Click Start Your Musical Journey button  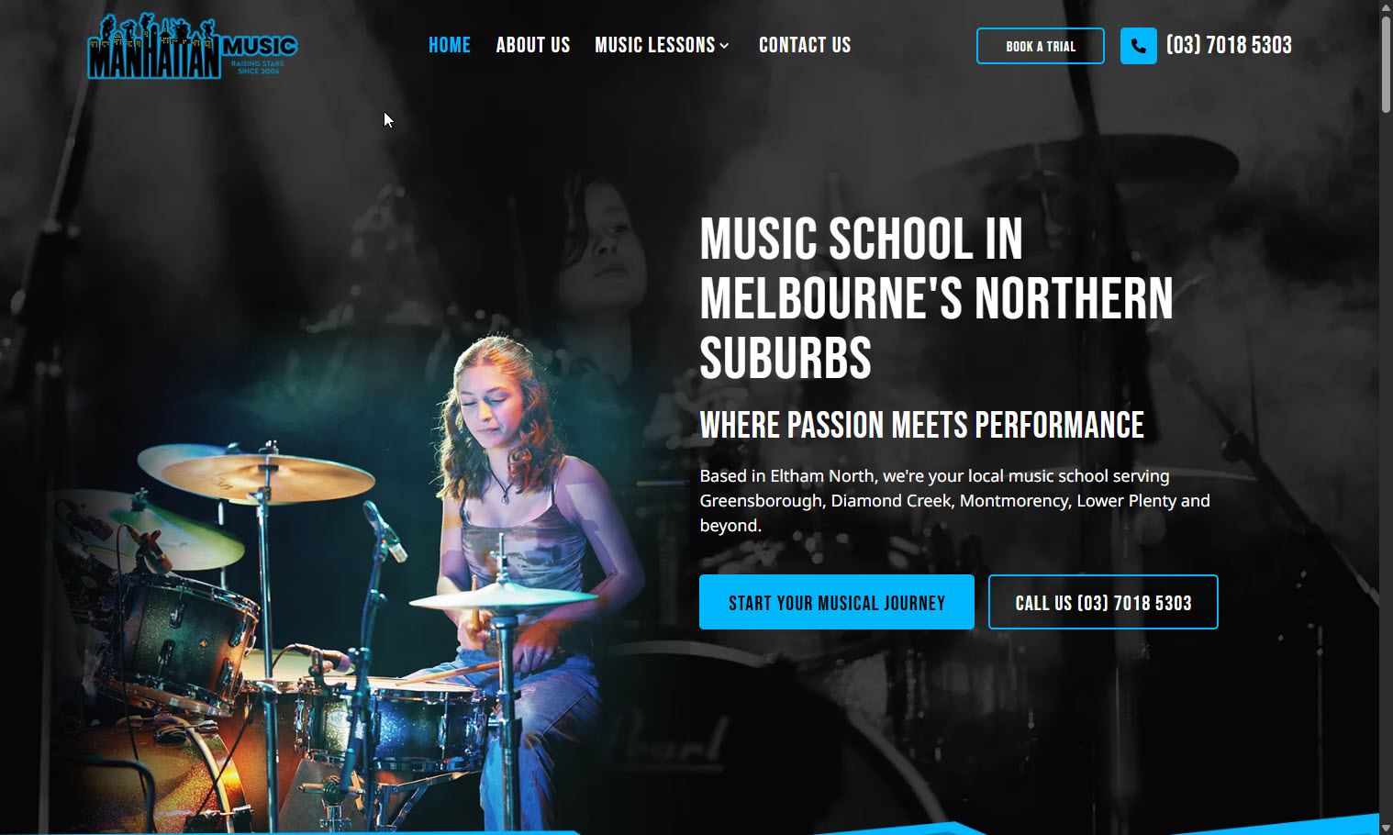pos(837,602)
